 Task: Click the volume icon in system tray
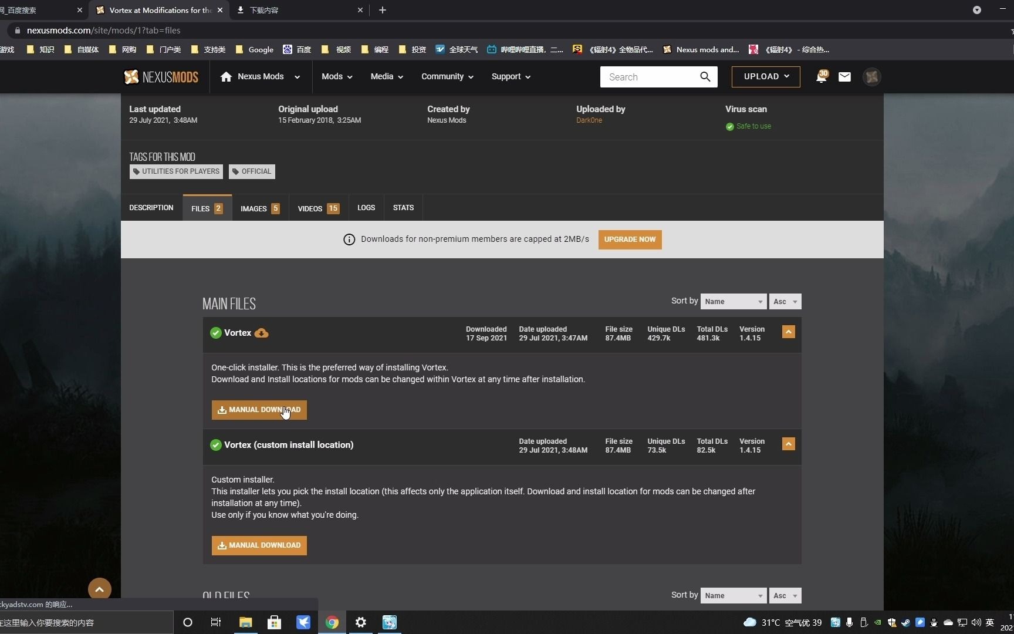(x=976, y=622)
